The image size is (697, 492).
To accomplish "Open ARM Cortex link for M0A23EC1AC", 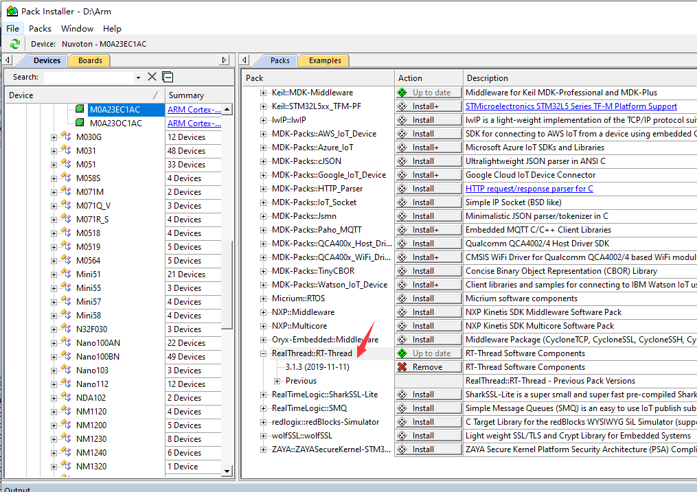I will [x=194, y=109].
